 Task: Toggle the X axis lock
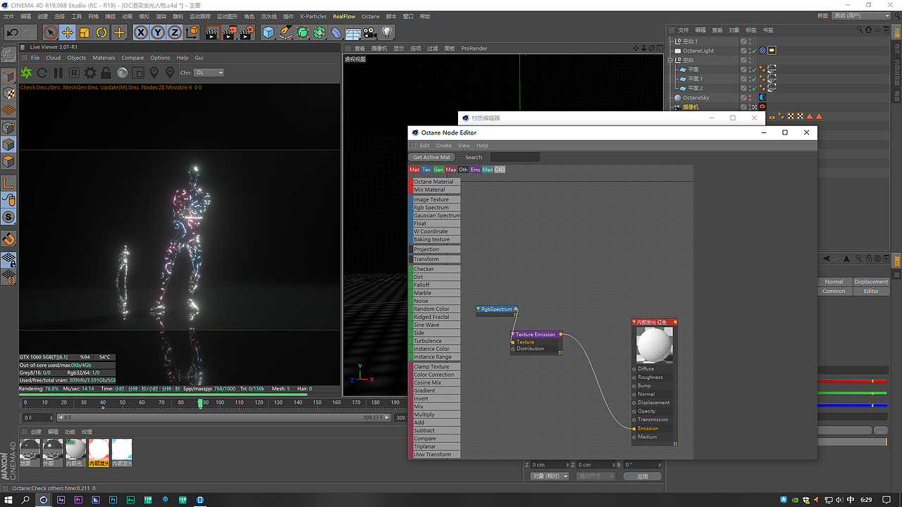tap(141, 32)
